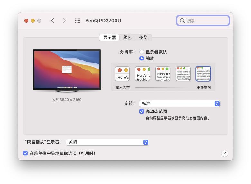Switch to the 颜色 tab
This screenshot has width=251, height=184.
tap(127, 38)
